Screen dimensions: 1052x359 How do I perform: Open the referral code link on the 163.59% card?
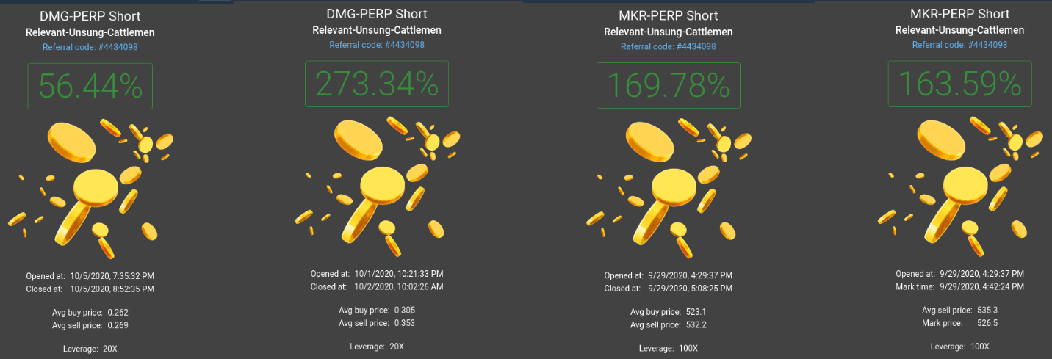click(960, 45)
